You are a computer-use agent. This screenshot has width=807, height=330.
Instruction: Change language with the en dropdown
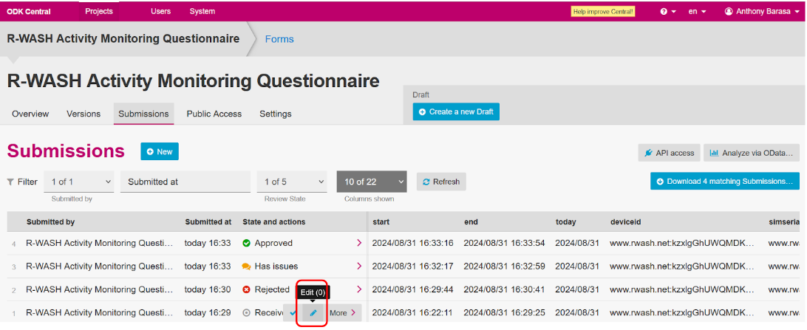pos(697,11)
